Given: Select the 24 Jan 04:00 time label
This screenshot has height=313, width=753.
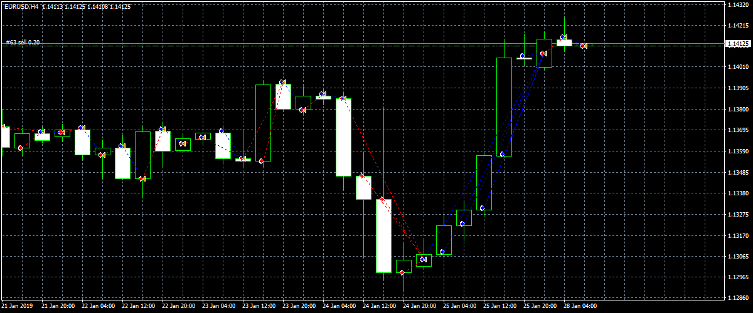Looking at the screenshot, I should (339, 307).
